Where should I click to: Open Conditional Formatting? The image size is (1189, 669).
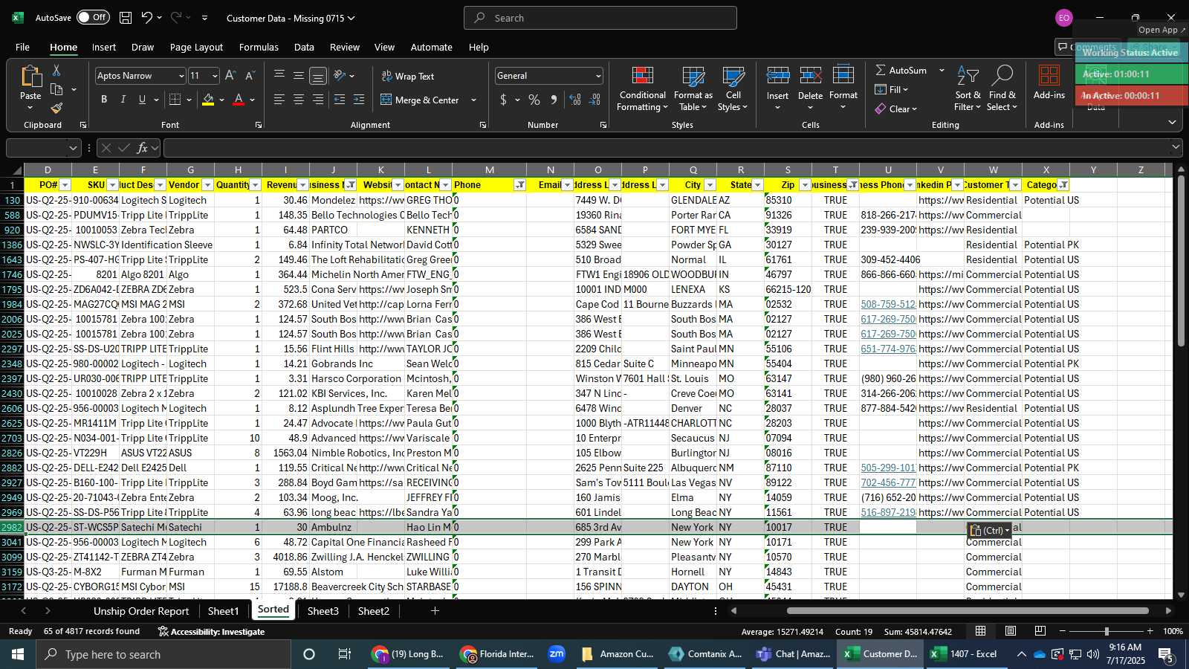[x=642, y=88]
